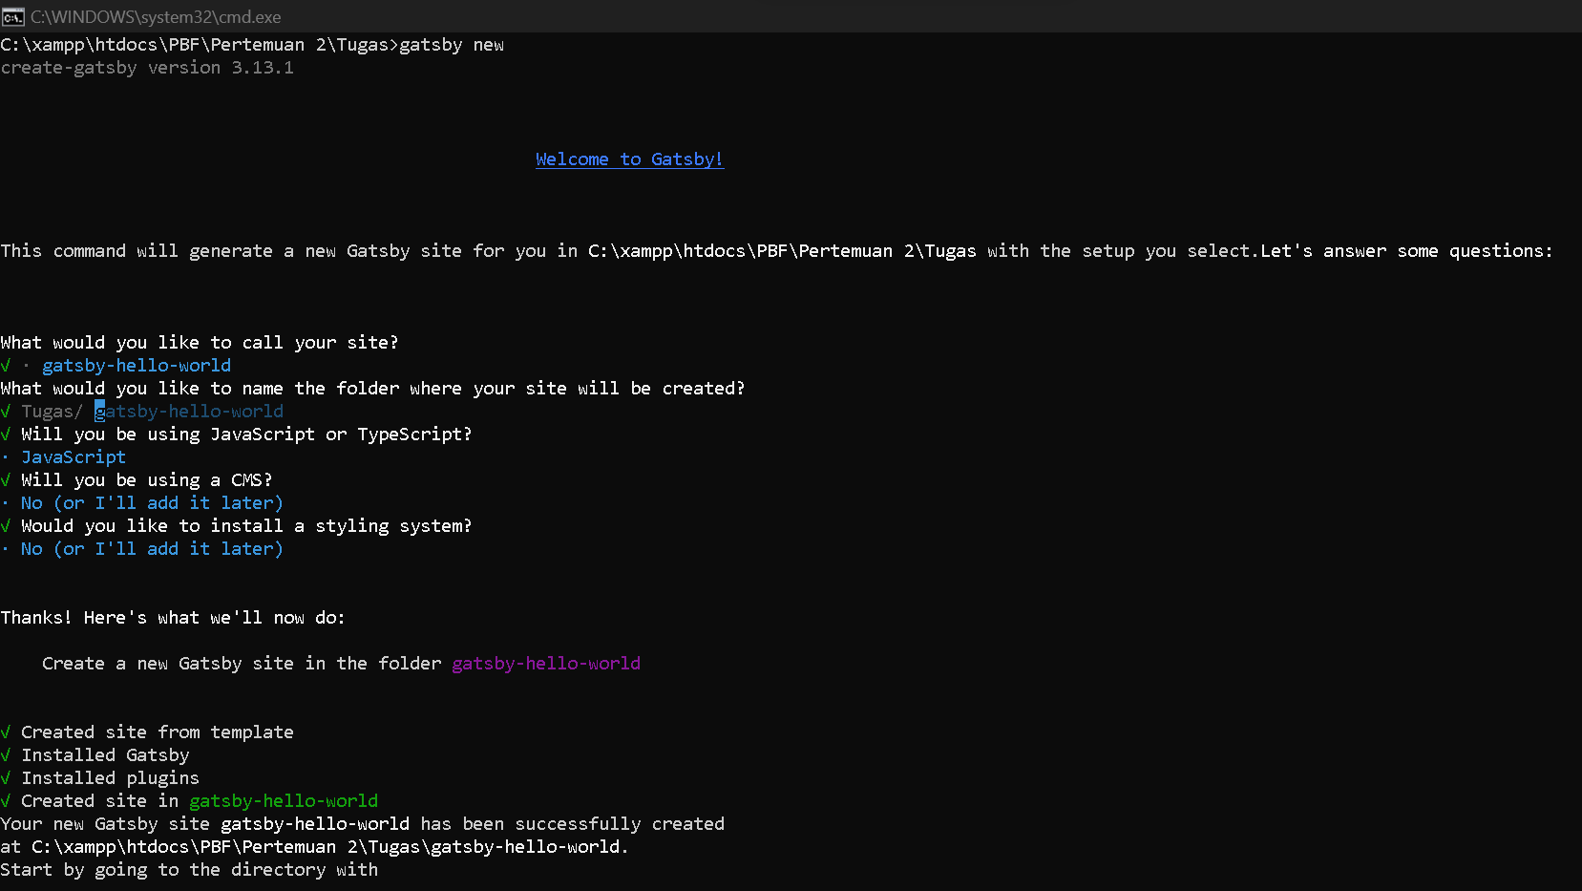The width and height of the screenshot is (1582, 891).
Task: Click the site name answer below call your site question
Action: [137, 366]
